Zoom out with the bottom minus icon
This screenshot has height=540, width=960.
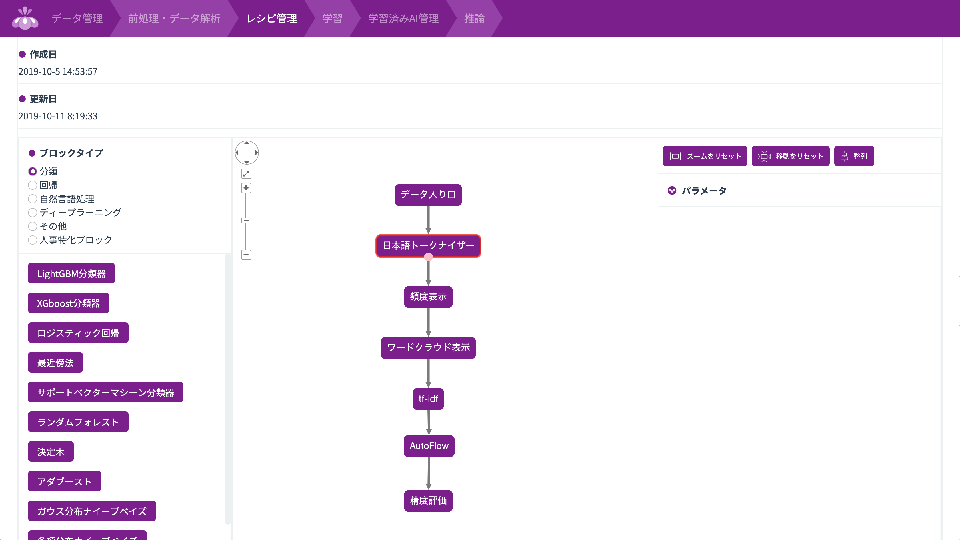(x=246, y=255)
